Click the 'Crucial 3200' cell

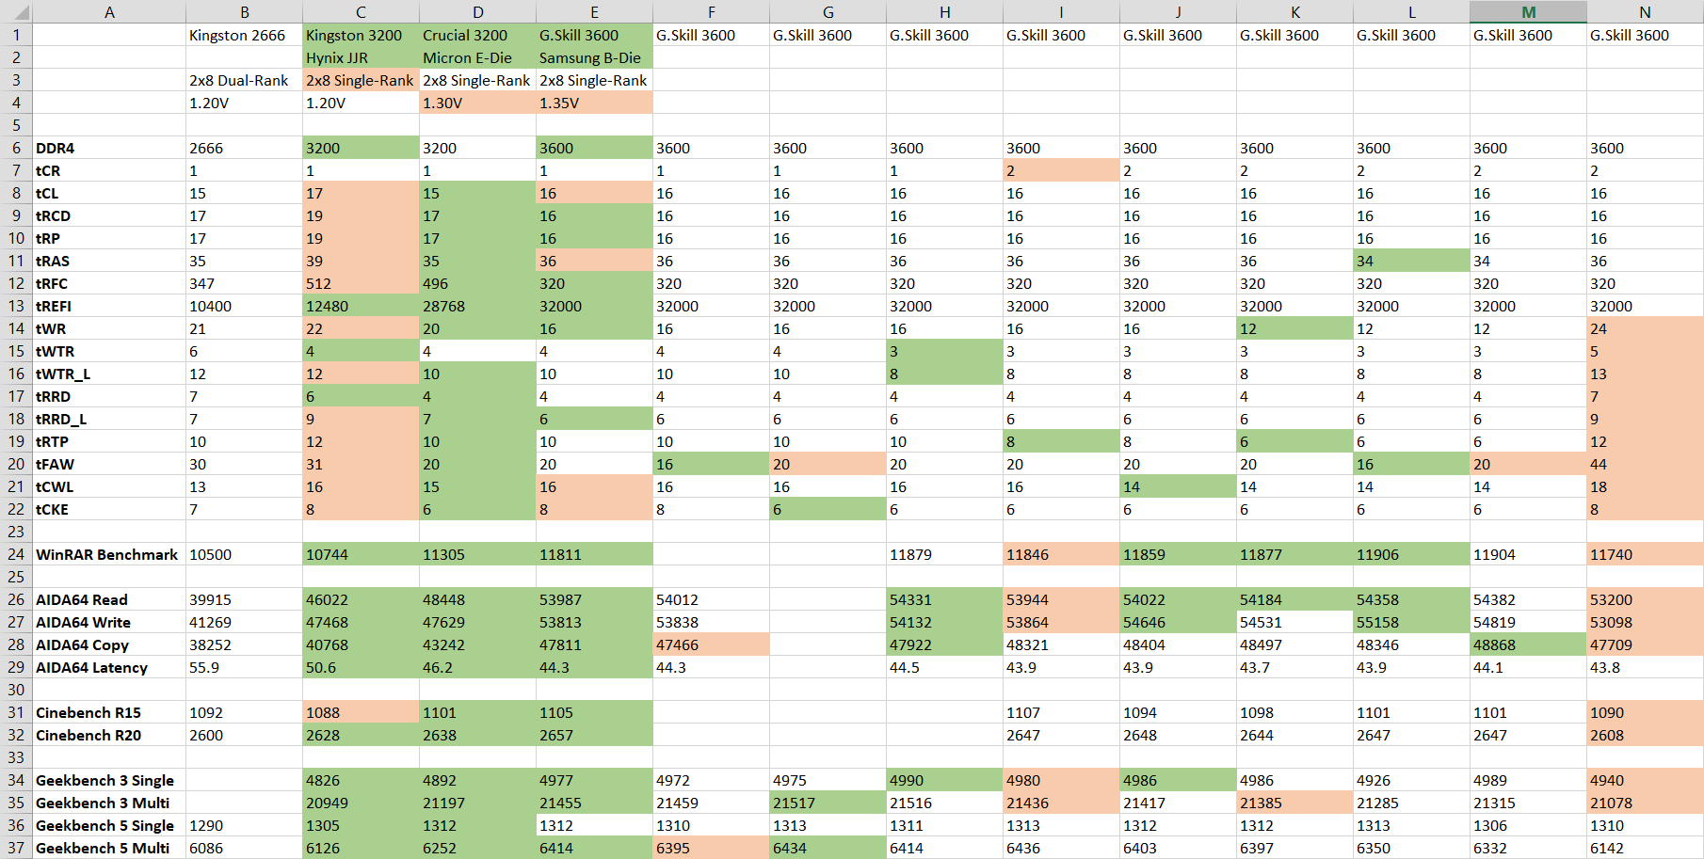477,35
